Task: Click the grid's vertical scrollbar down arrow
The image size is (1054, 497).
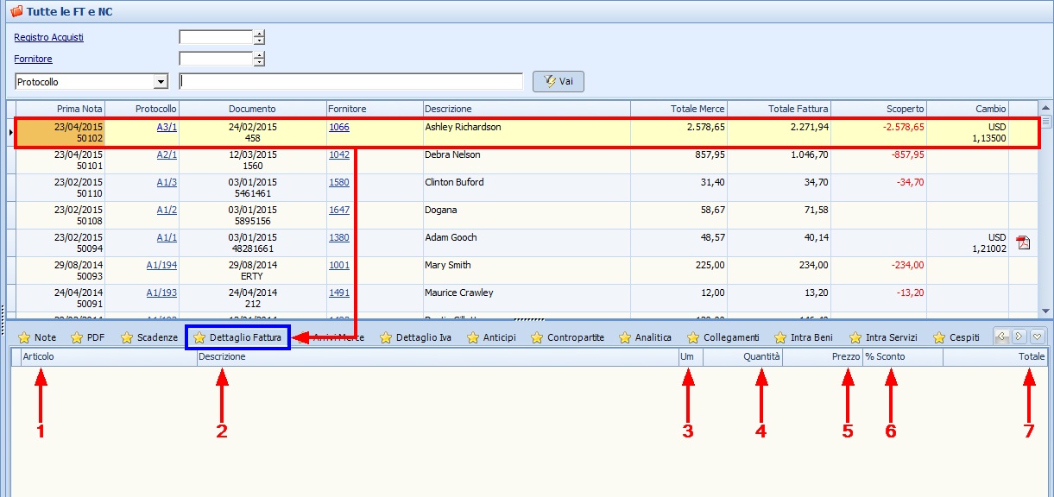Action: click(x=1046, y=311)
